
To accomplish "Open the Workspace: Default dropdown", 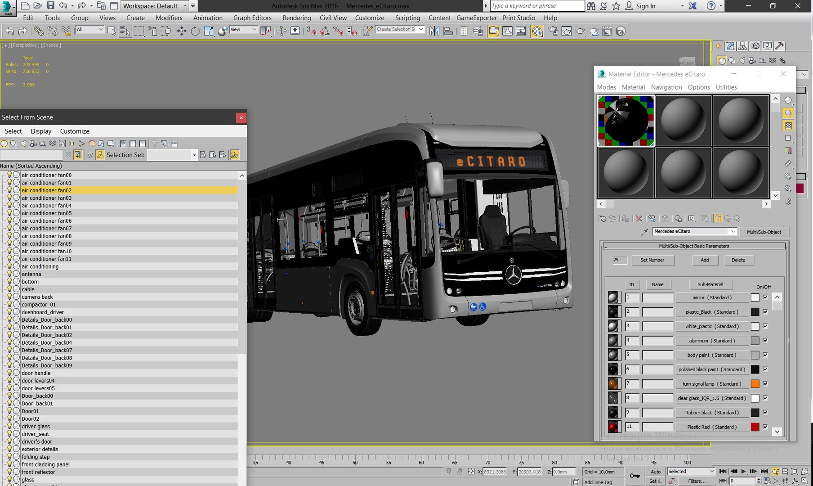I will coord(155,6).
